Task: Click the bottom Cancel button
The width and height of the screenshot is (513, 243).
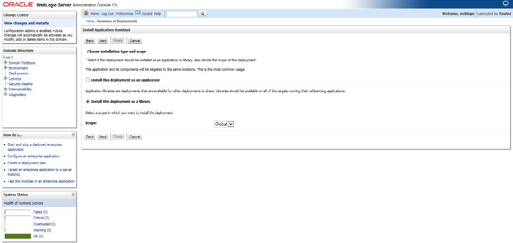Action: click(x=135, y=137)
